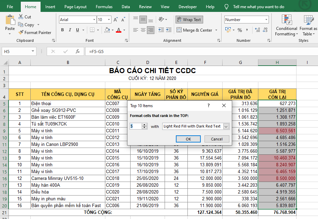The width and height of the screenshot is (318, 219).
Task: Click the rank count input field
Action: [x=135, y=126]
